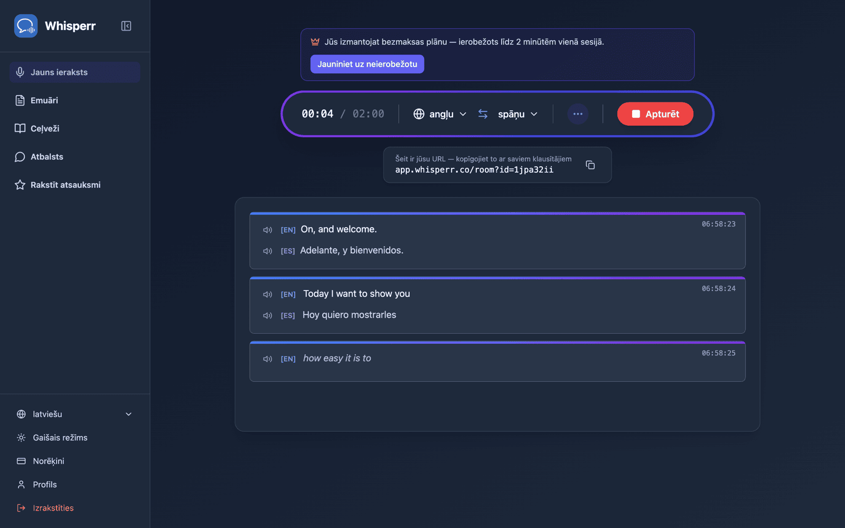The height and width of the screenshot is (528, 845).
Task: Click Jauniniet uz neierobežotu upgrade button
Action: click(x=367, y=64)
